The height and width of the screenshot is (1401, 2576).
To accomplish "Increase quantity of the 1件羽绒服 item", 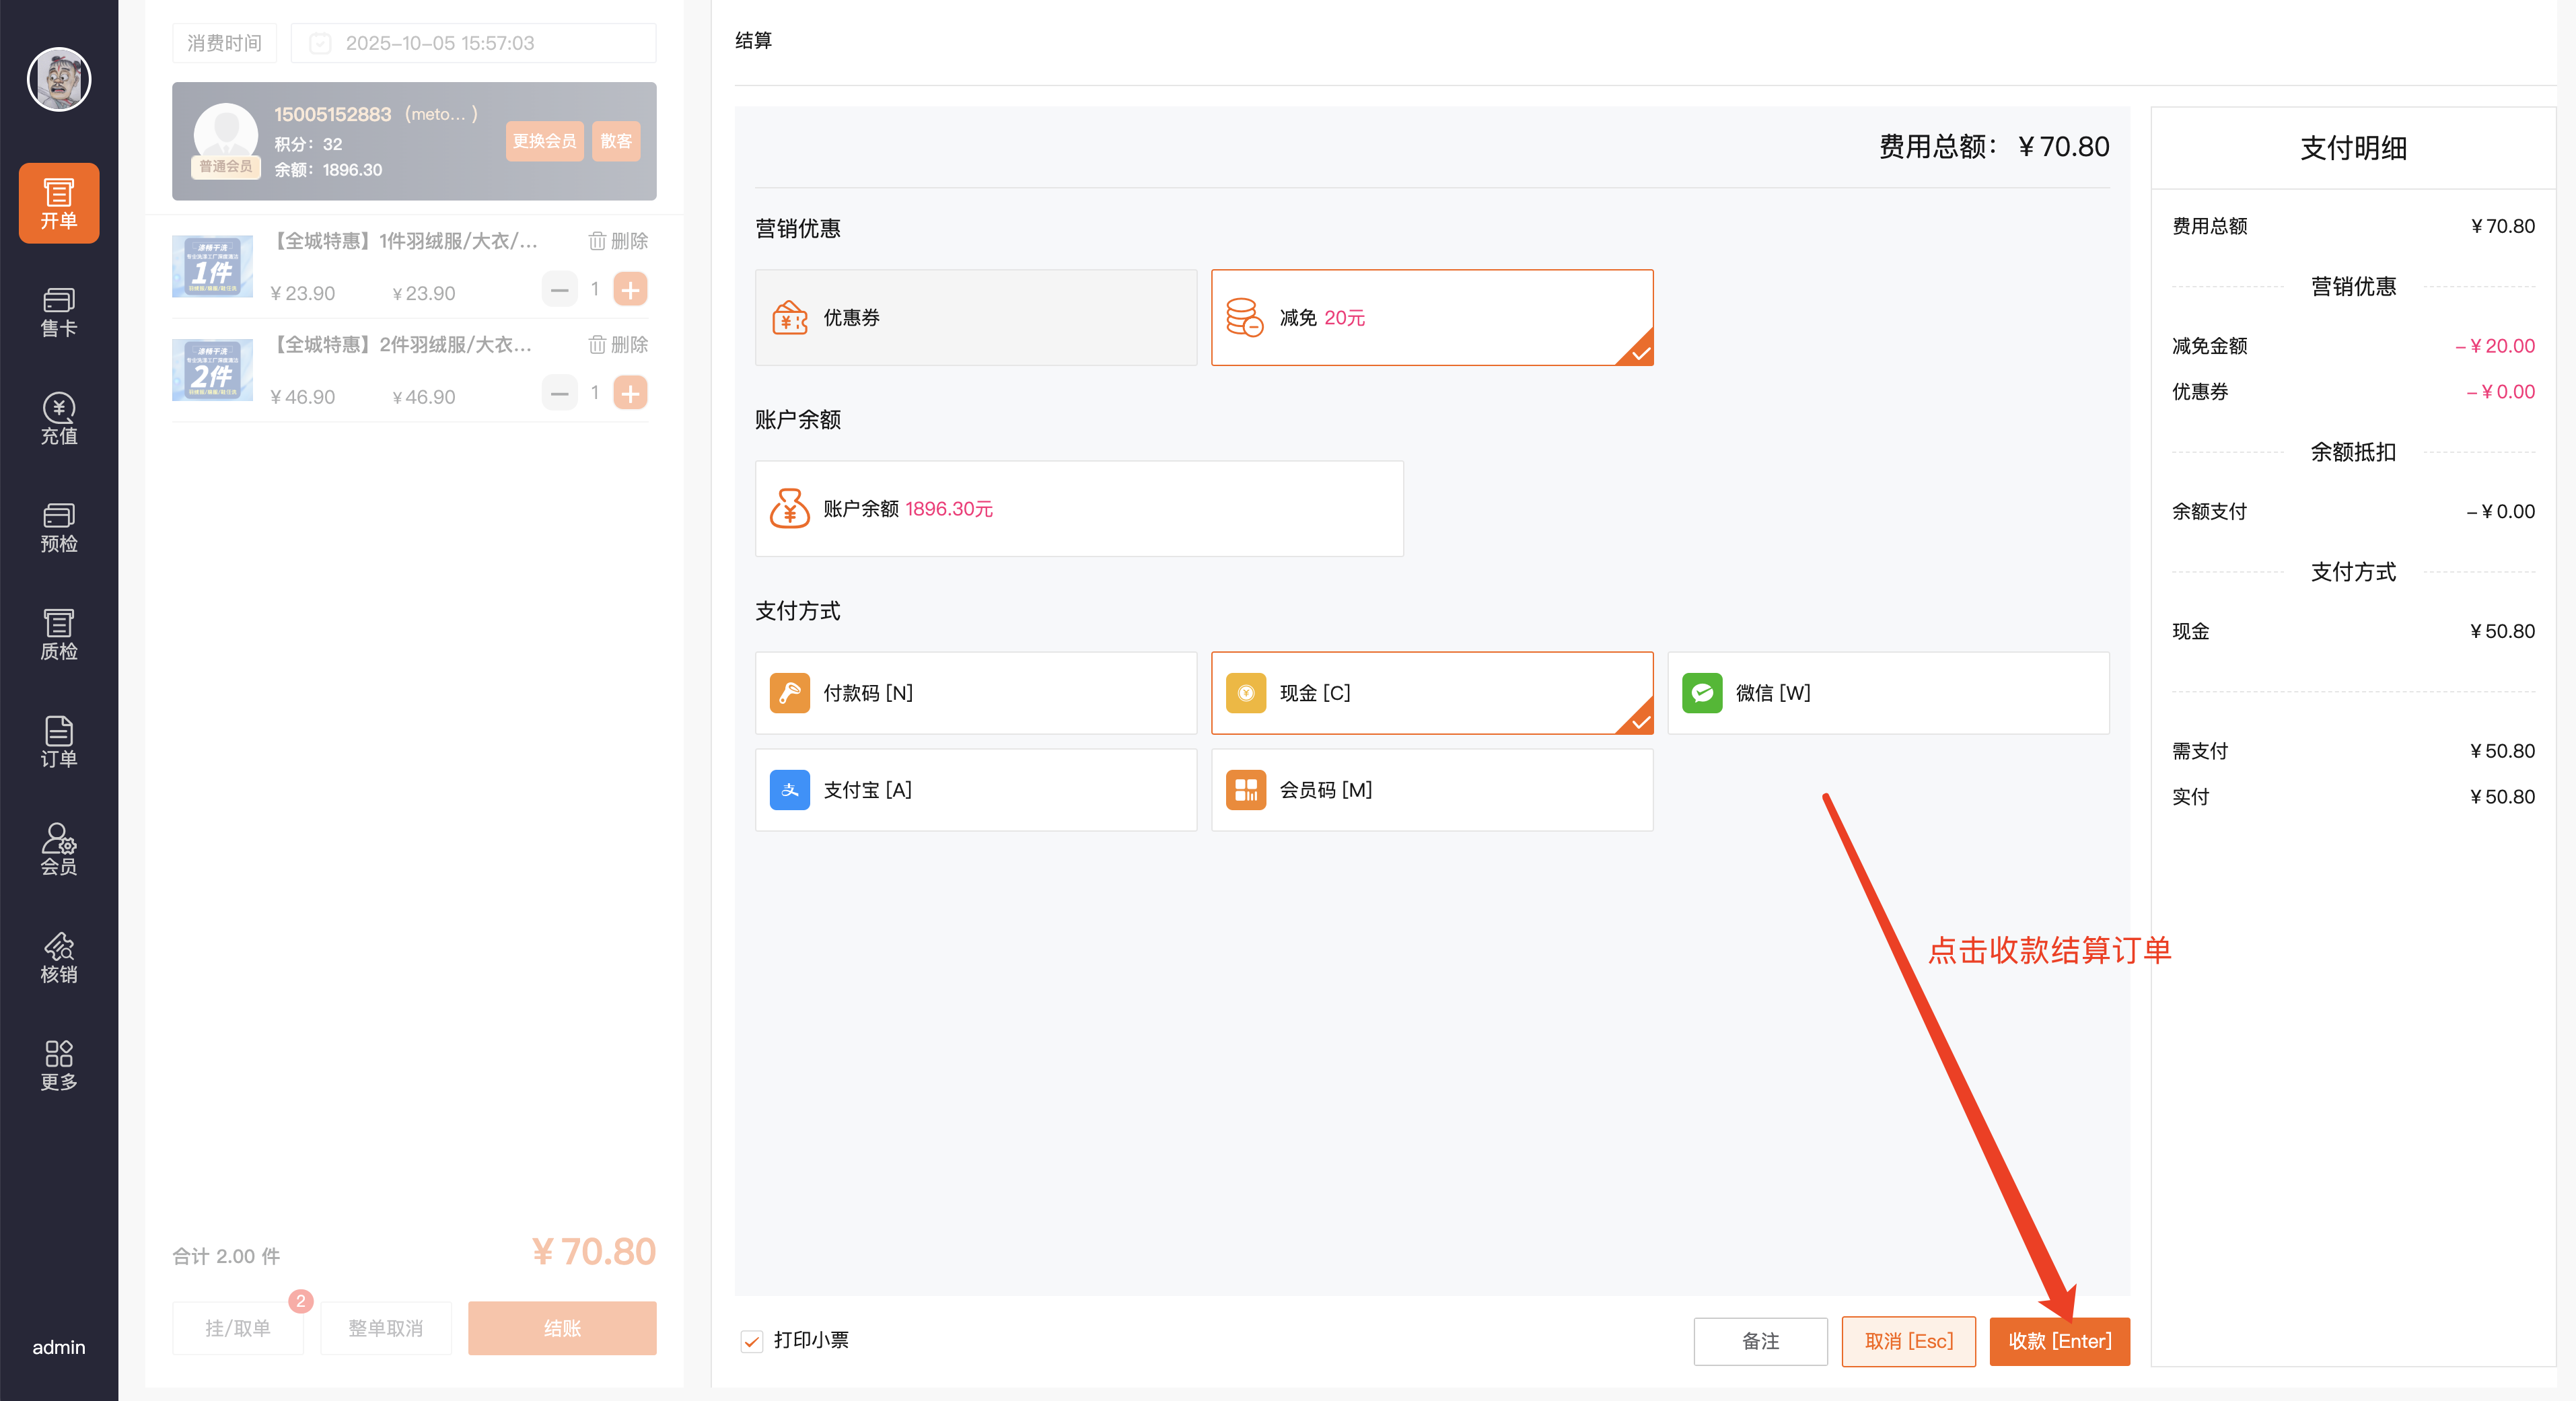I will (630, 290).
